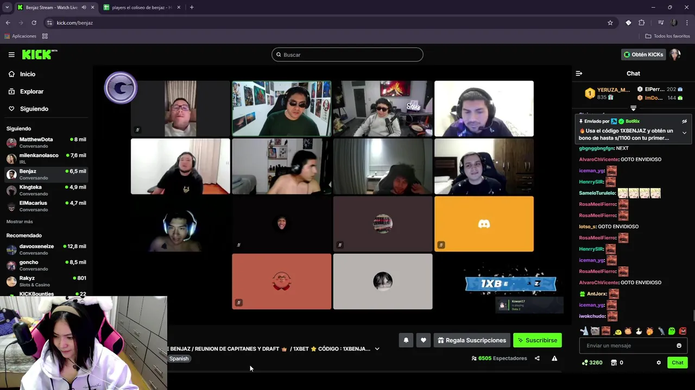This screenshot has width=695, height=390.
Task: Switch to players el coliseo de benjaz tab
Action: [142, 8]
